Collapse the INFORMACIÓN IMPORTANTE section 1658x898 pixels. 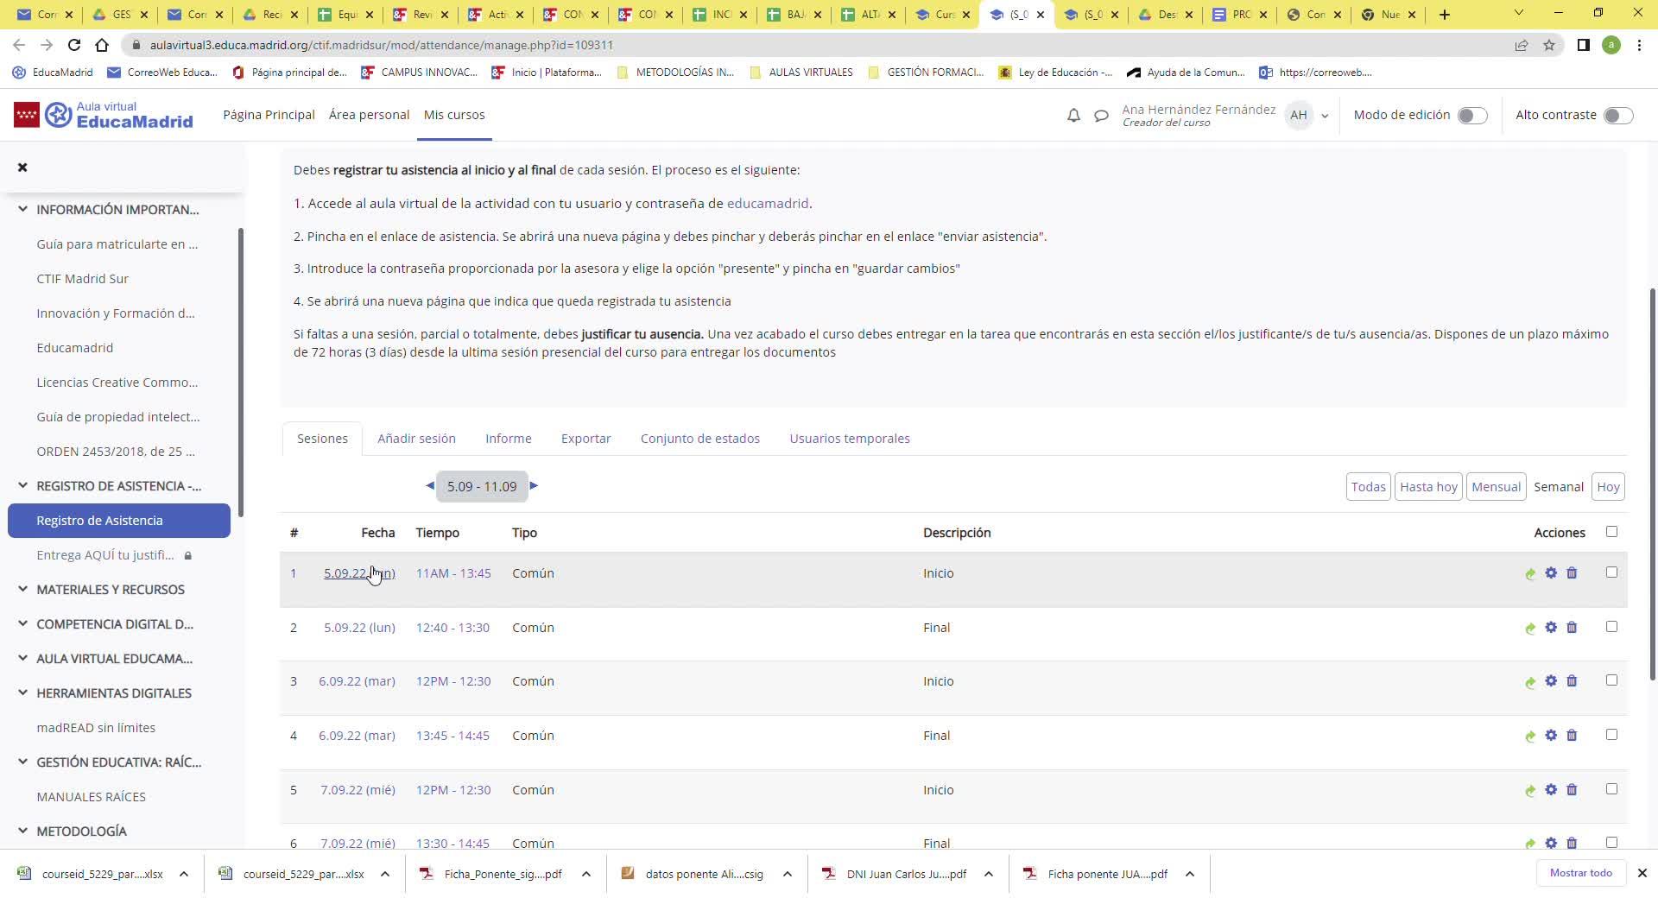coord(22,210)
